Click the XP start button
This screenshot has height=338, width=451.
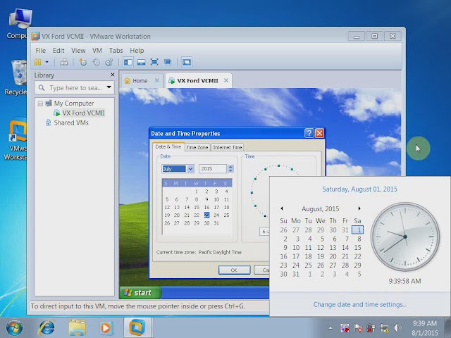(x=140, y=293)
